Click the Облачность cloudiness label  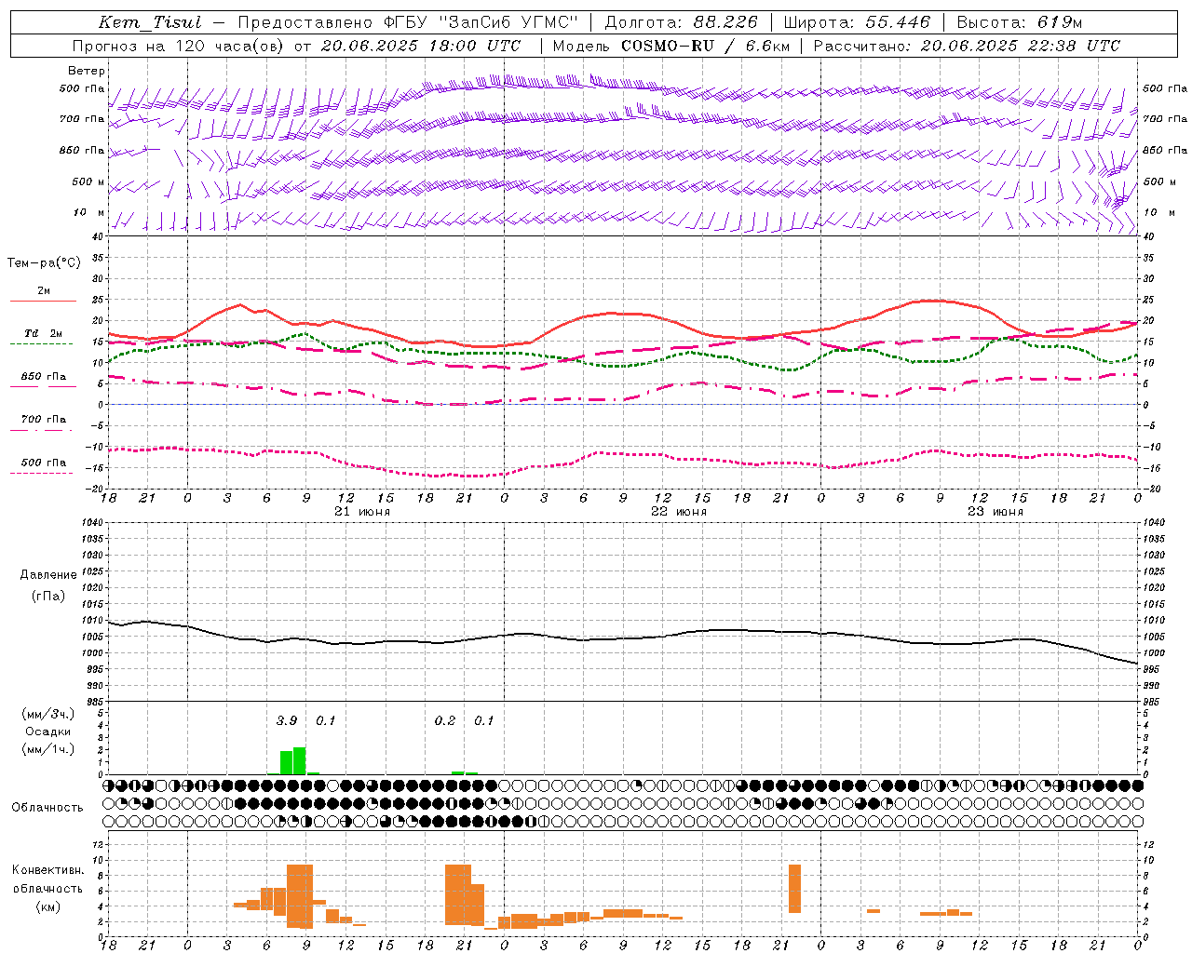coord(47,808)
